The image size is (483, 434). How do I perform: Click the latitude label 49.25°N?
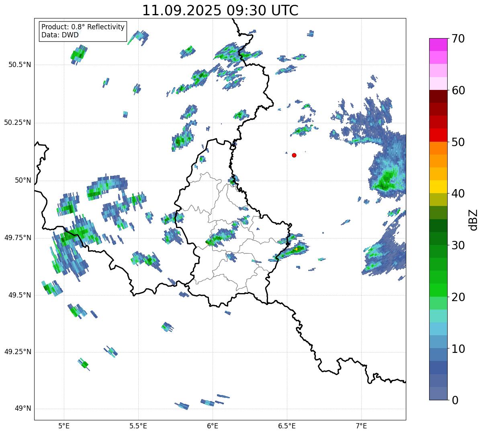point(18,352)
